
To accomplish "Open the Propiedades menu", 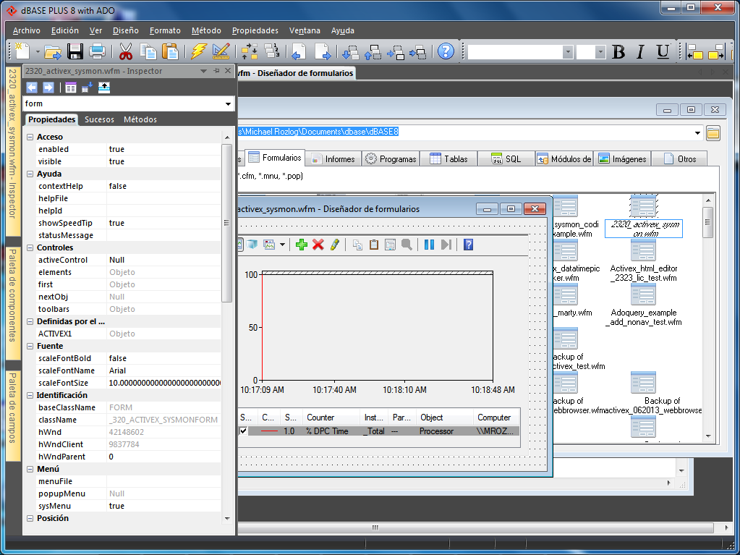I will point(255,30).
